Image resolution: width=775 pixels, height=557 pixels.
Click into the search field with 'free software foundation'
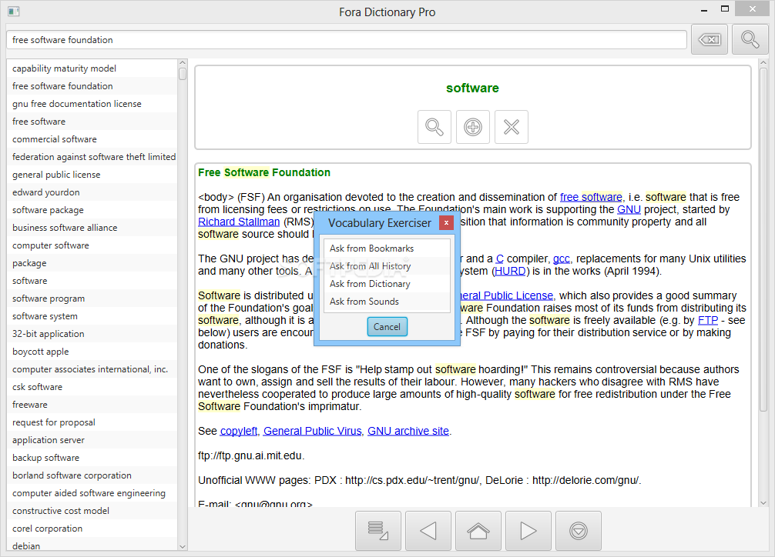click(347, 39)
